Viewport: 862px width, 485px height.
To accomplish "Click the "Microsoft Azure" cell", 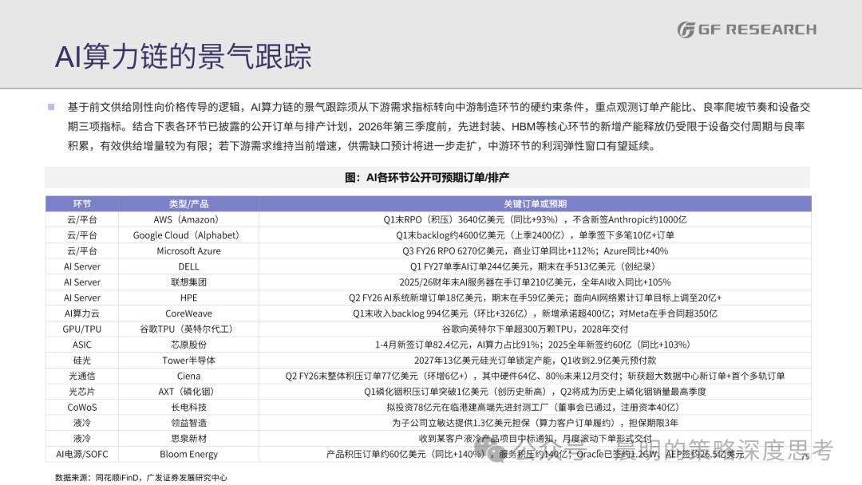I will tap(188, 251).
